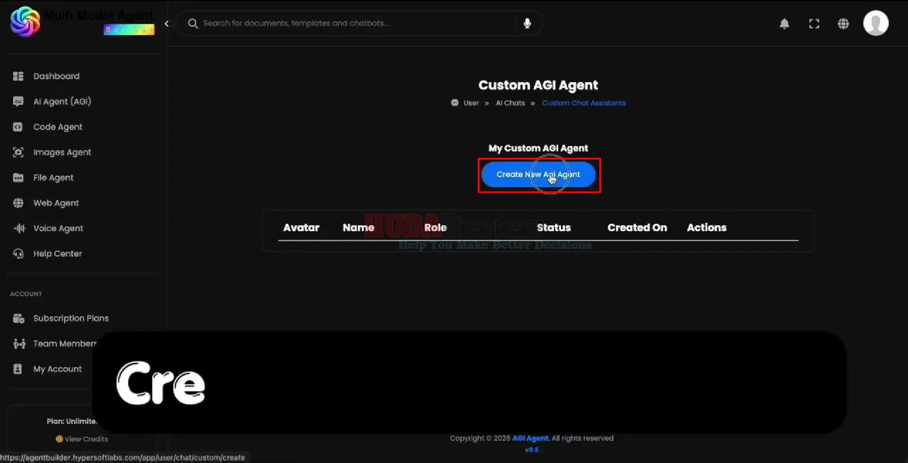
Task: Toggle fullscreen mode icon
Action: click(x=814, y=24)
